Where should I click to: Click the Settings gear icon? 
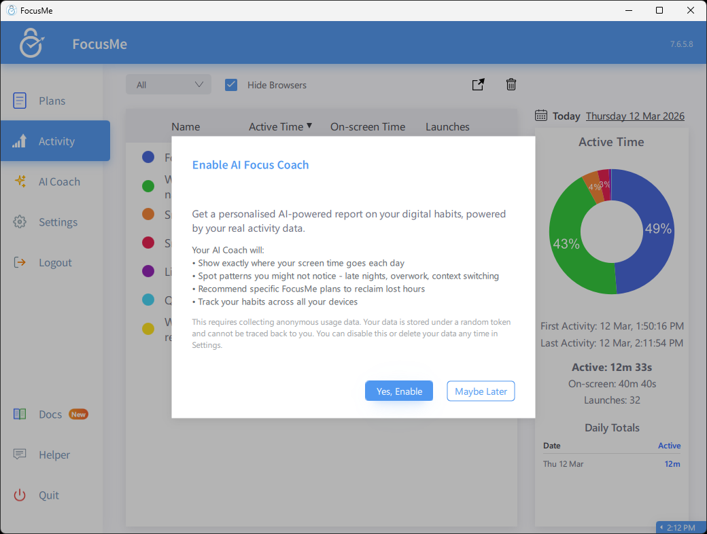(x=20, y=221)
